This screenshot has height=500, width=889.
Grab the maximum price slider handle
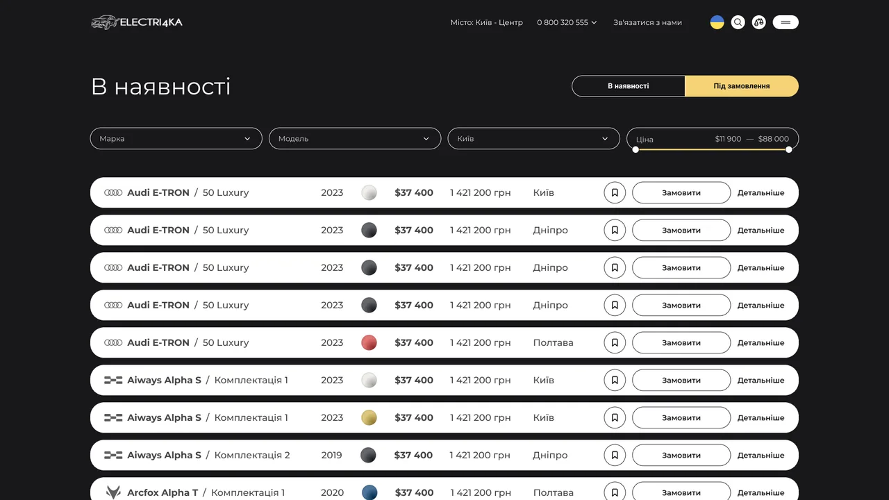pos(789,149)
